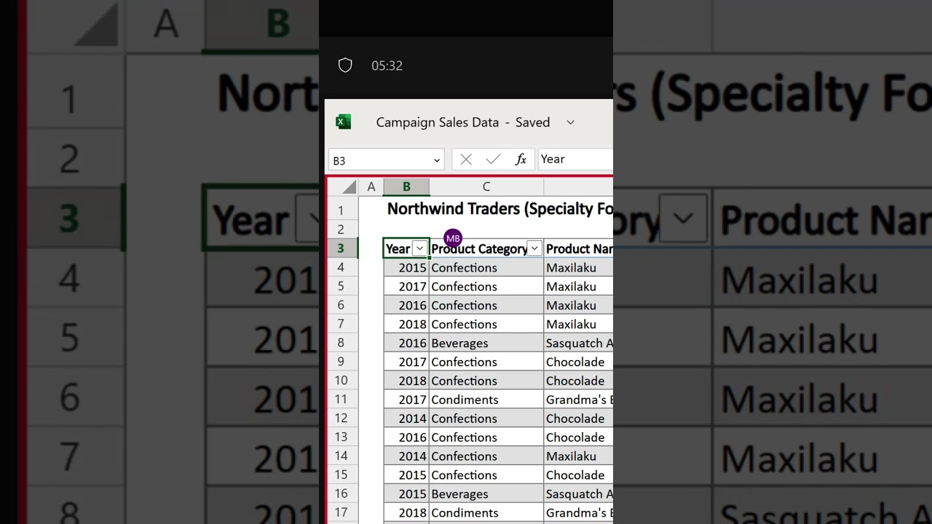The height and width of the screenshot is (524, 932).
Task: Select column B header
Action: coord(406,187)
